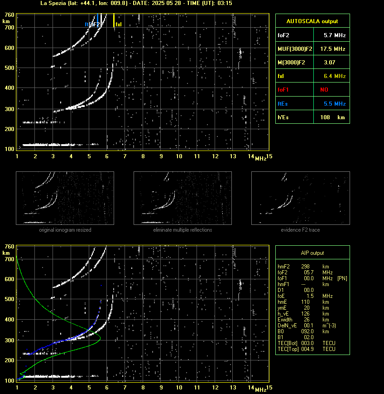
Task: Open the original ionogram resized thumbnail
Action: (x=65, y=198)
